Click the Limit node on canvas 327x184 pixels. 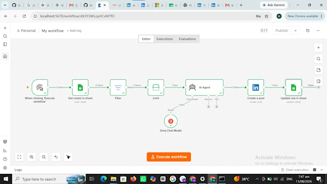156,87
